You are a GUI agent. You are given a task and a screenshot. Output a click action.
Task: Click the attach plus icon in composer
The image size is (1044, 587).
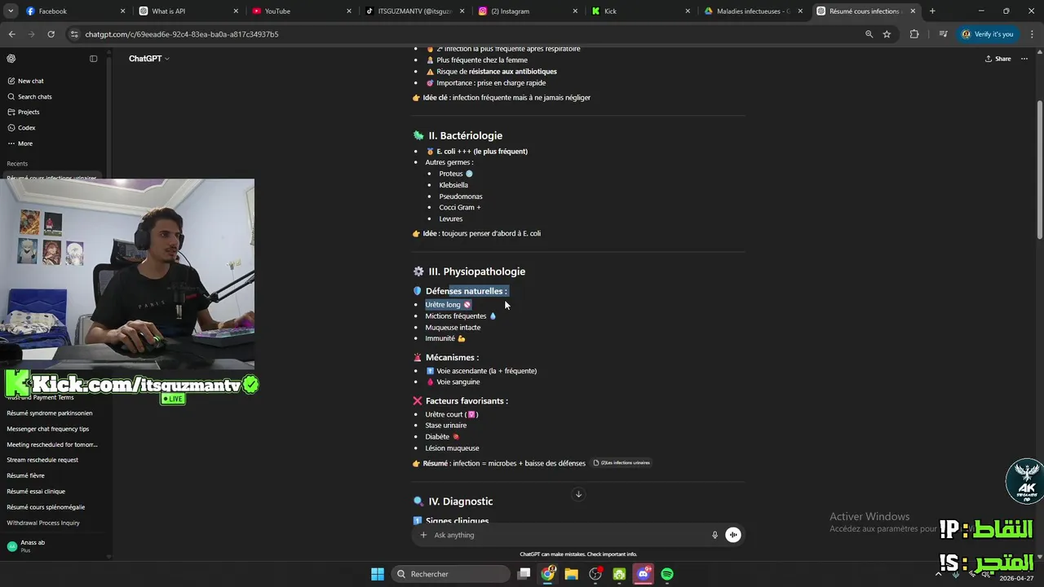tap(423, 535)
